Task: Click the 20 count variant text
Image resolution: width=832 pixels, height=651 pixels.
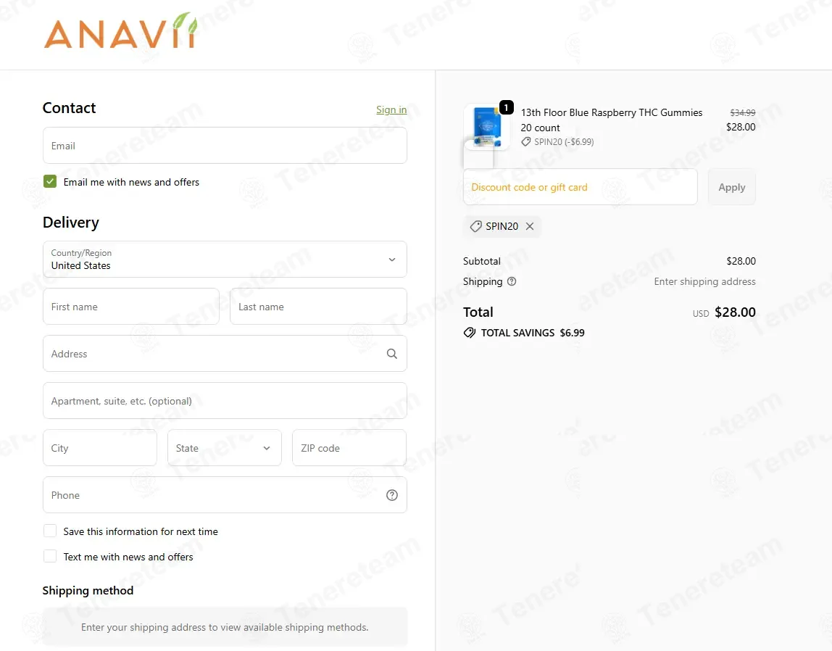Action: [540, 128]
